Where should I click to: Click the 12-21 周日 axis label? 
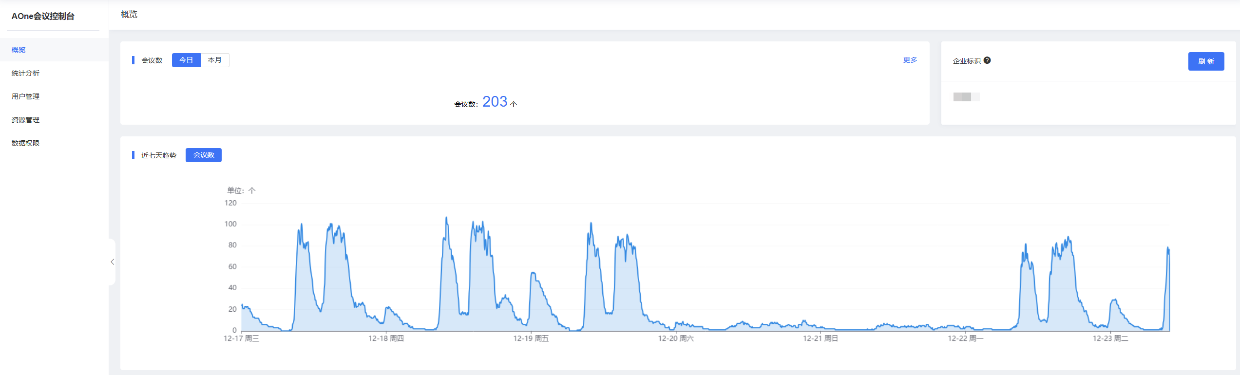[x=820, y=338]
